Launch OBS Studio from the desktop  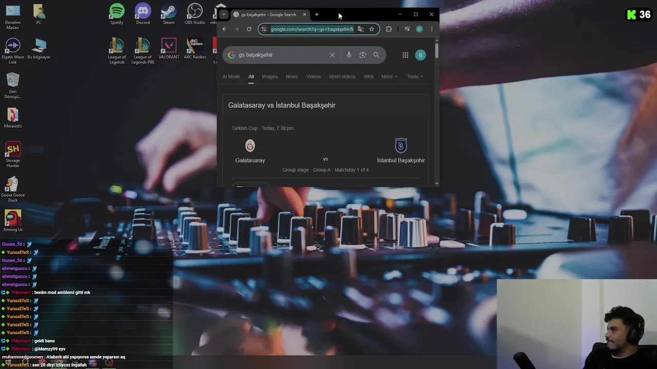195,14
